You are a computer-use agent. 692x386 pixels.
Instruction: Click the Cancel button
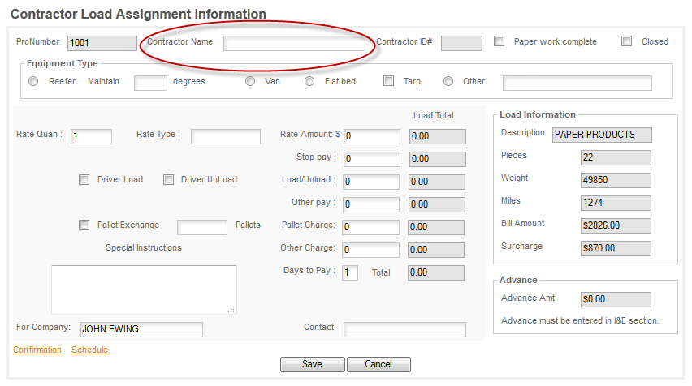click(378, 364)
